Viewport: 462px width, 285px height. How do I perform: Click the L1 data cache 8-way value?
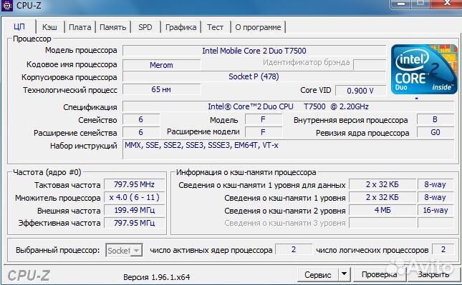coord(435,184)
